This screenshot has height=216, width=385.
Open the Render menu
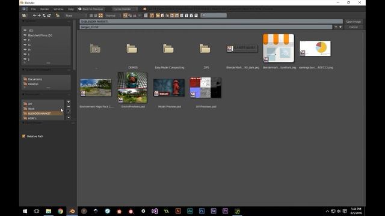[x=45, y=9]
